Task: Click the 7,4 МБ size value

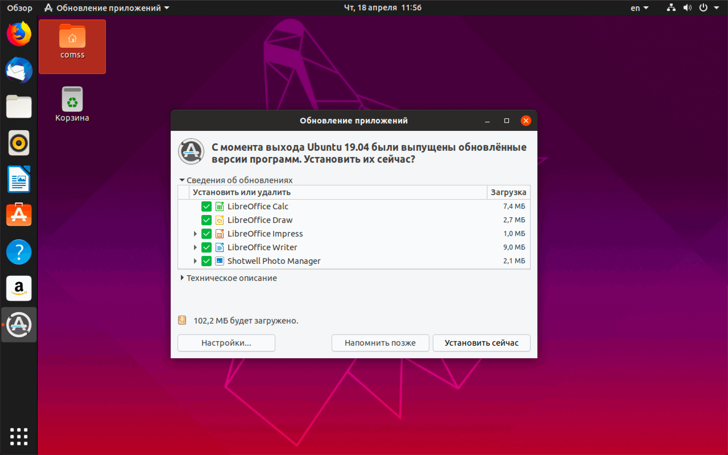Action: pos(514,206)
